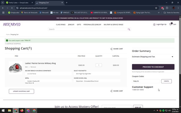Launch File Explorer from the taskbar
181x113 pixels.
9,110
